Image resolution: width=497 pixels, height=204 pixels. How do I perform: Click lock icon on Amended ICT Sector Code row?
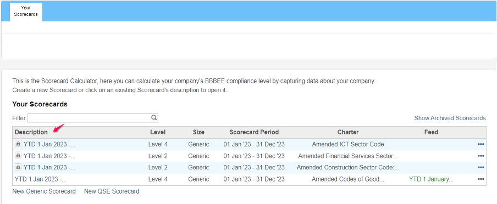point(18,144)
